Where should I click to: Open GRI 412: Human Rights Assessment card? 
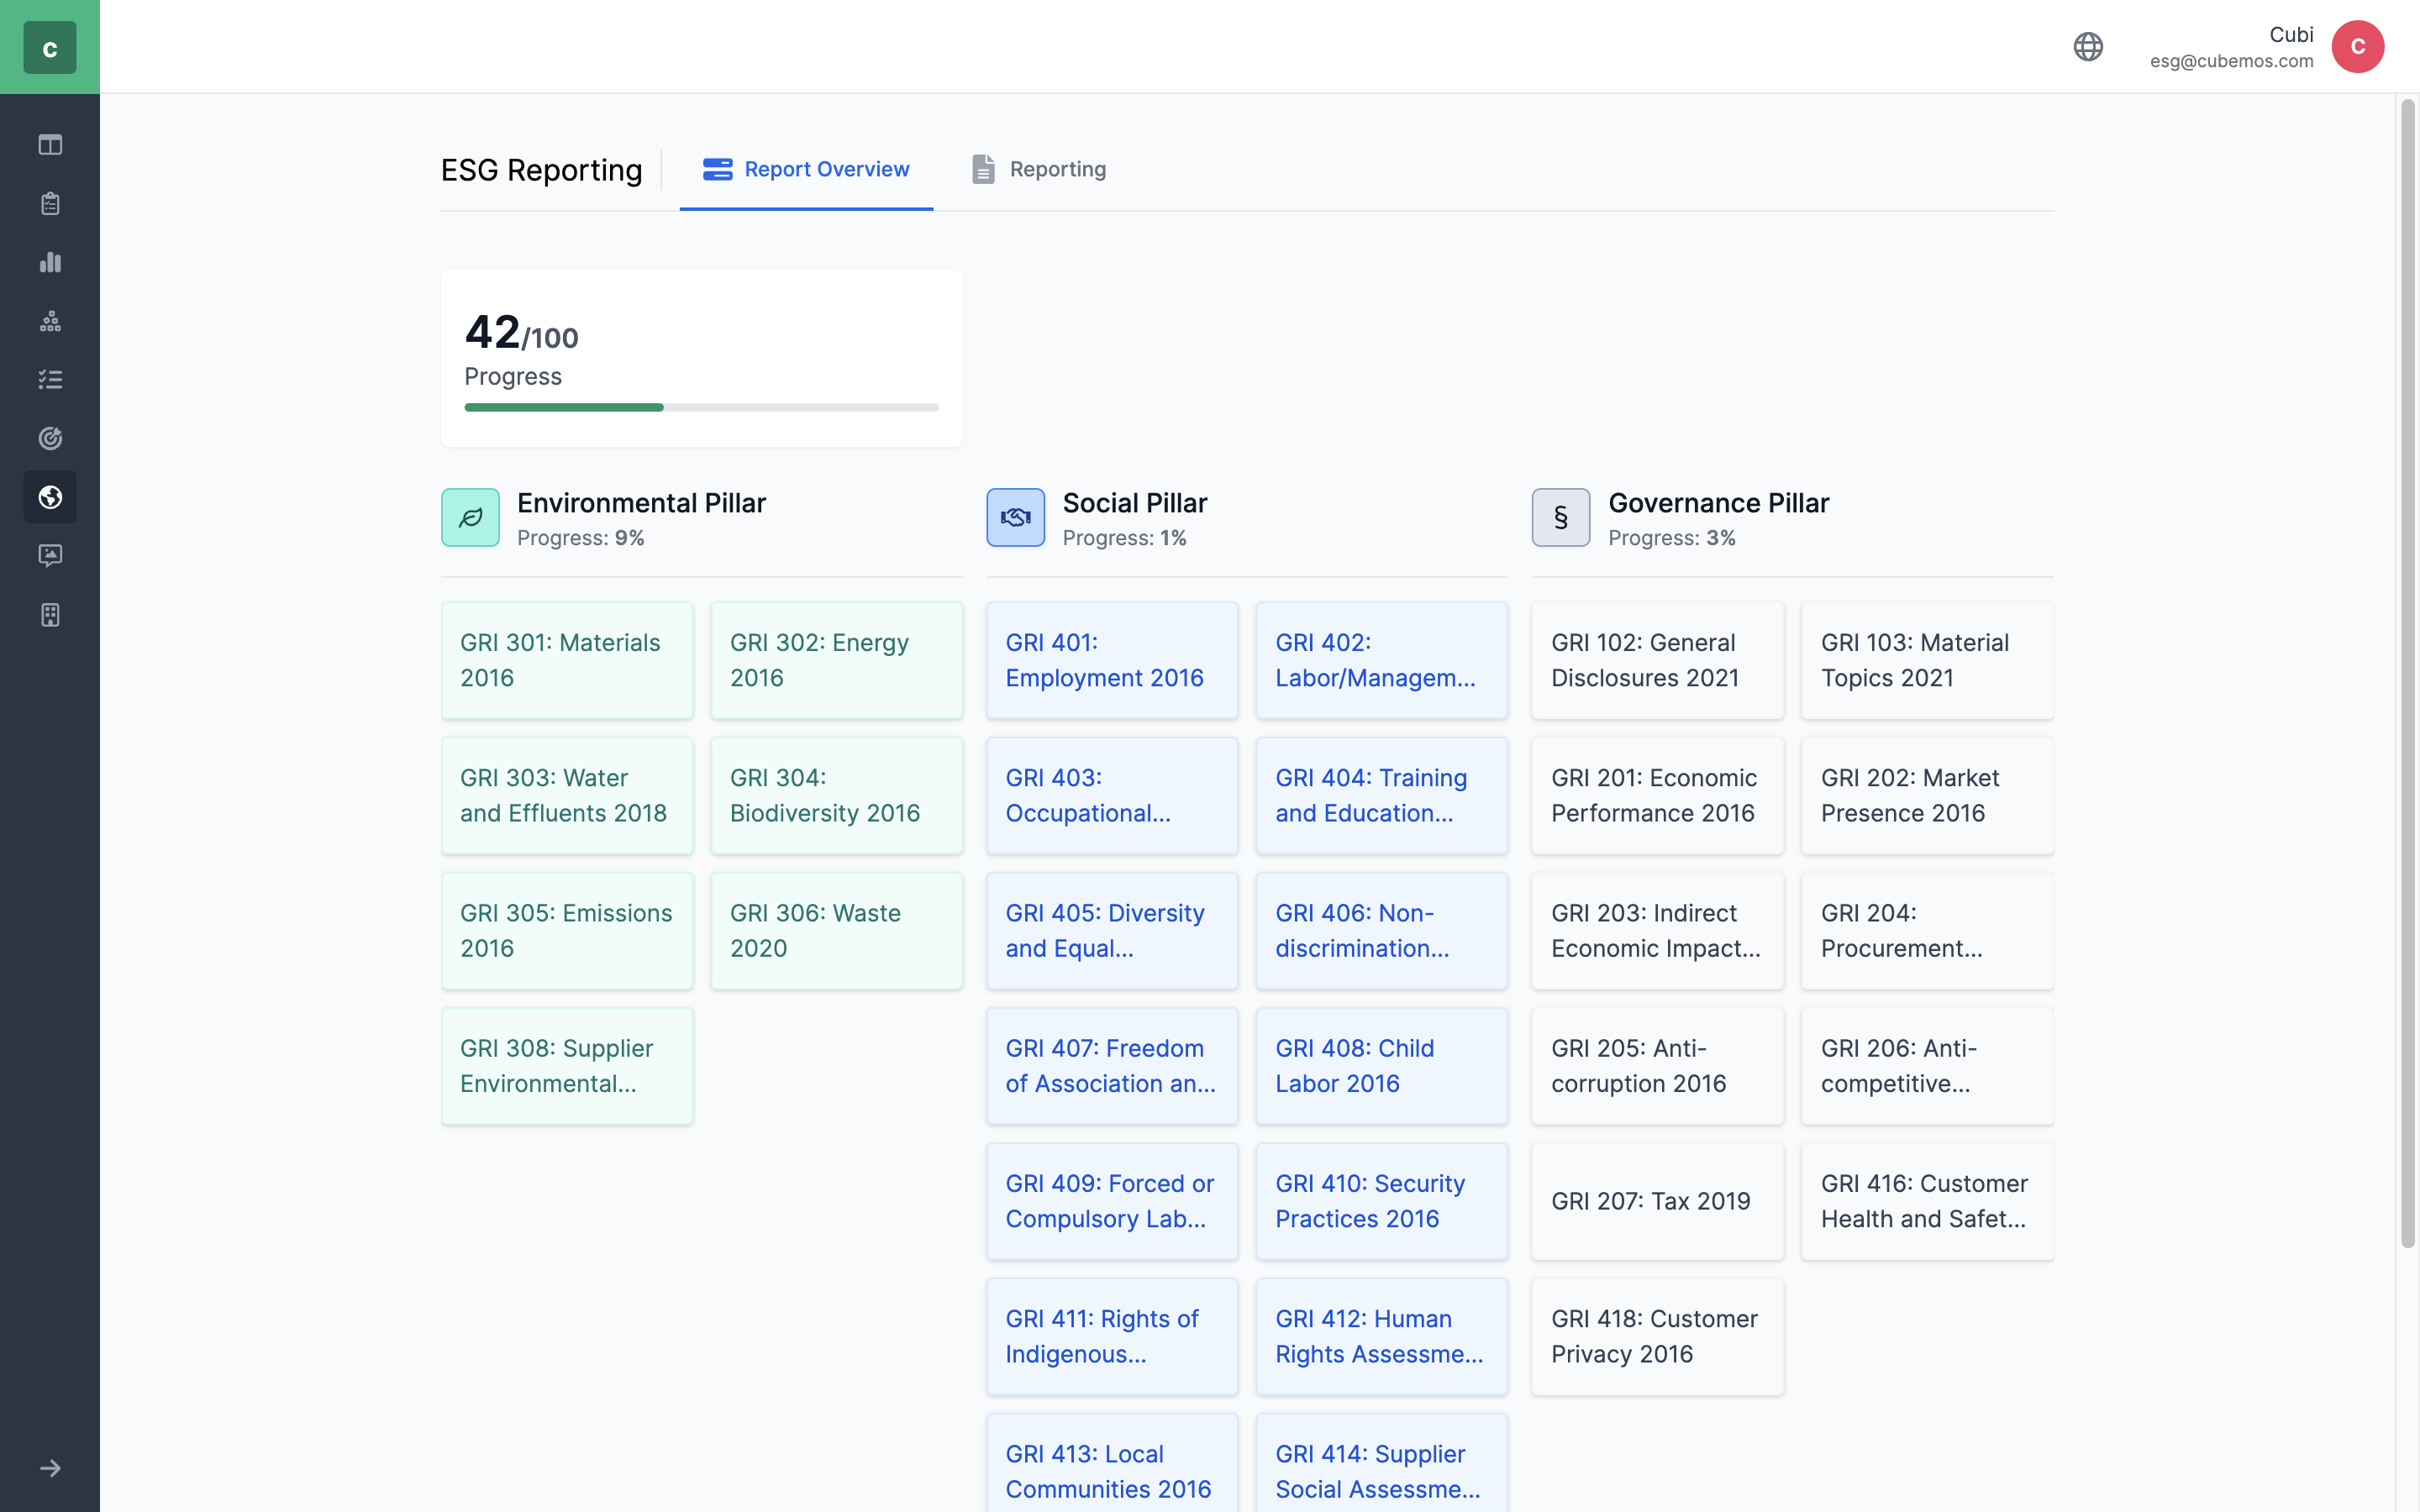[x=1382, y=1336]
